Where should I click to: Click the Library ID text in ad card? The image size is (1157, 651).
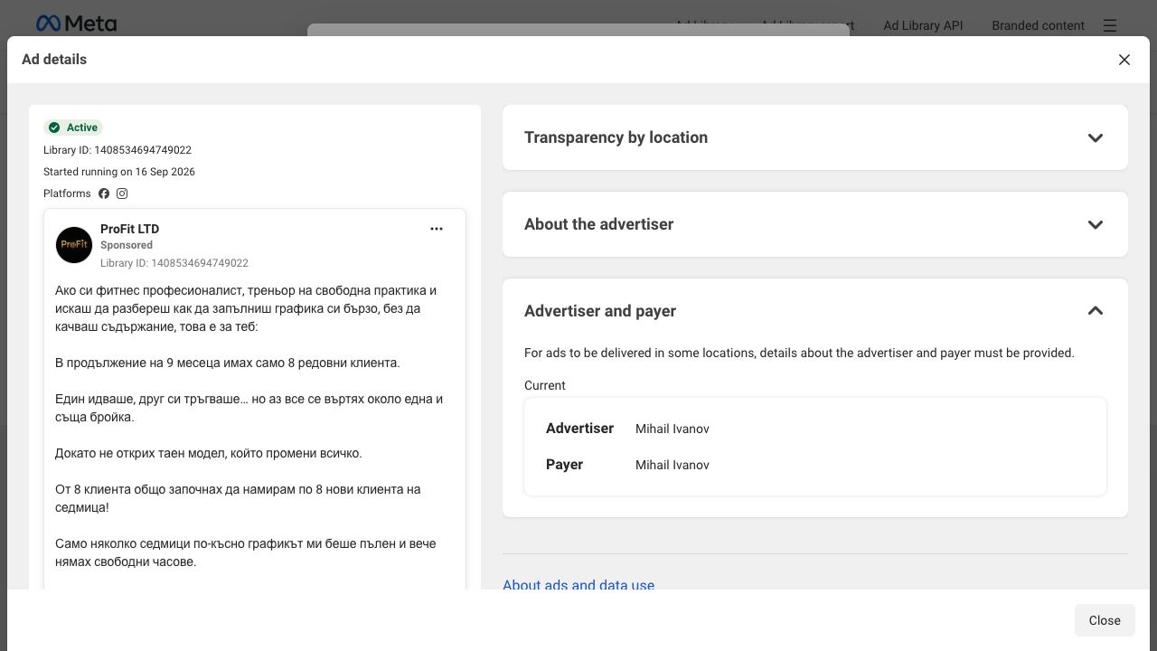(174, 263)
